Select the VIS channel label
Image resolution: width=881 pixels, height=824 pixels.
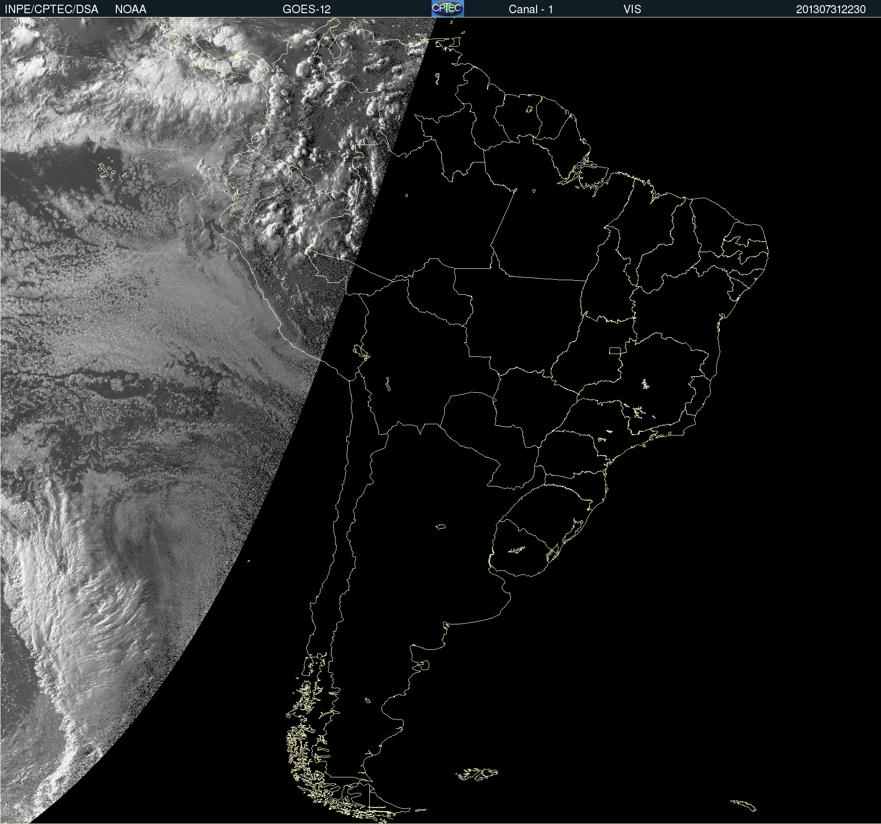tap(632, 9)
